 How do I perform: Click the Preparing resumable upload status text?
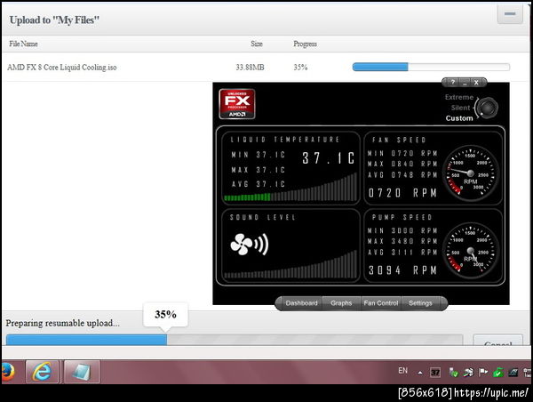[x=62, y=323]
